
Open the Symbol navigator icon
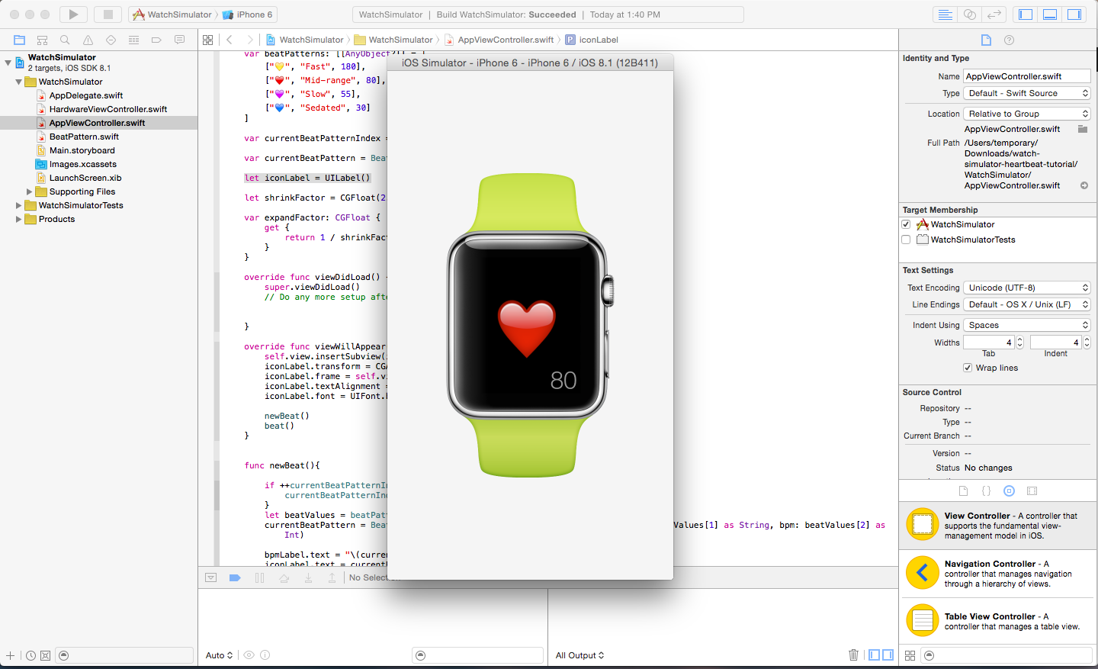[x=42, y=40]
